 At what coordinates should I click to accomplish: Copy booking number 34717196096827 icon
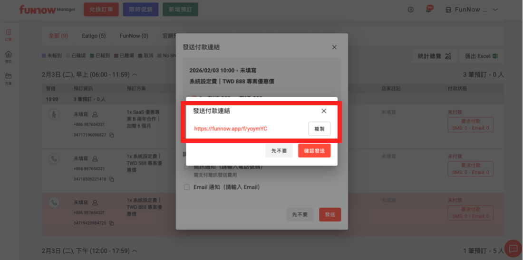pyautogui.click(x=112, y=135)
